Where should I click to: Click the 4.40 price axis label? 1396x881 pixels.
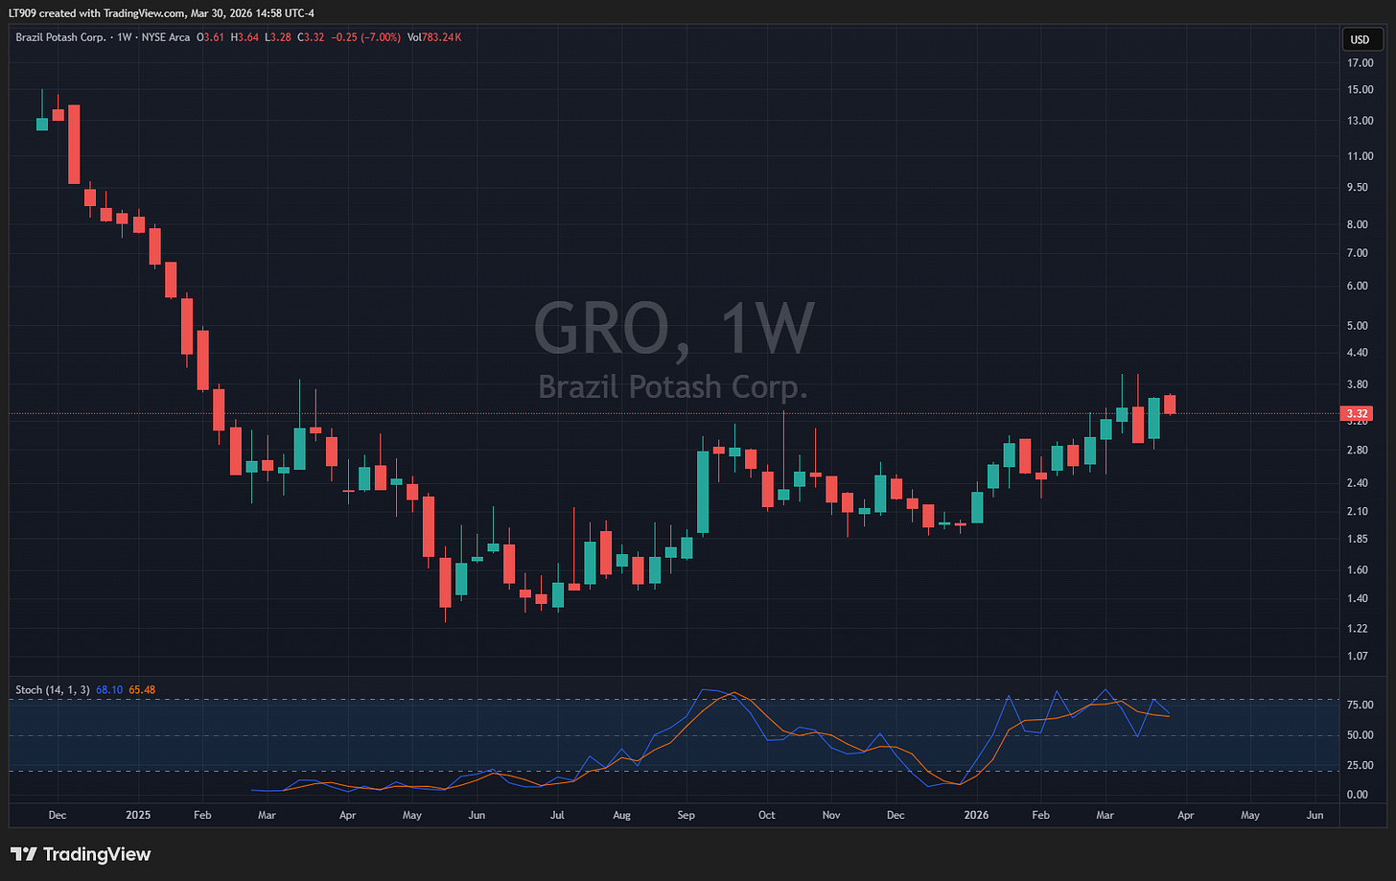click(1358, 353)
